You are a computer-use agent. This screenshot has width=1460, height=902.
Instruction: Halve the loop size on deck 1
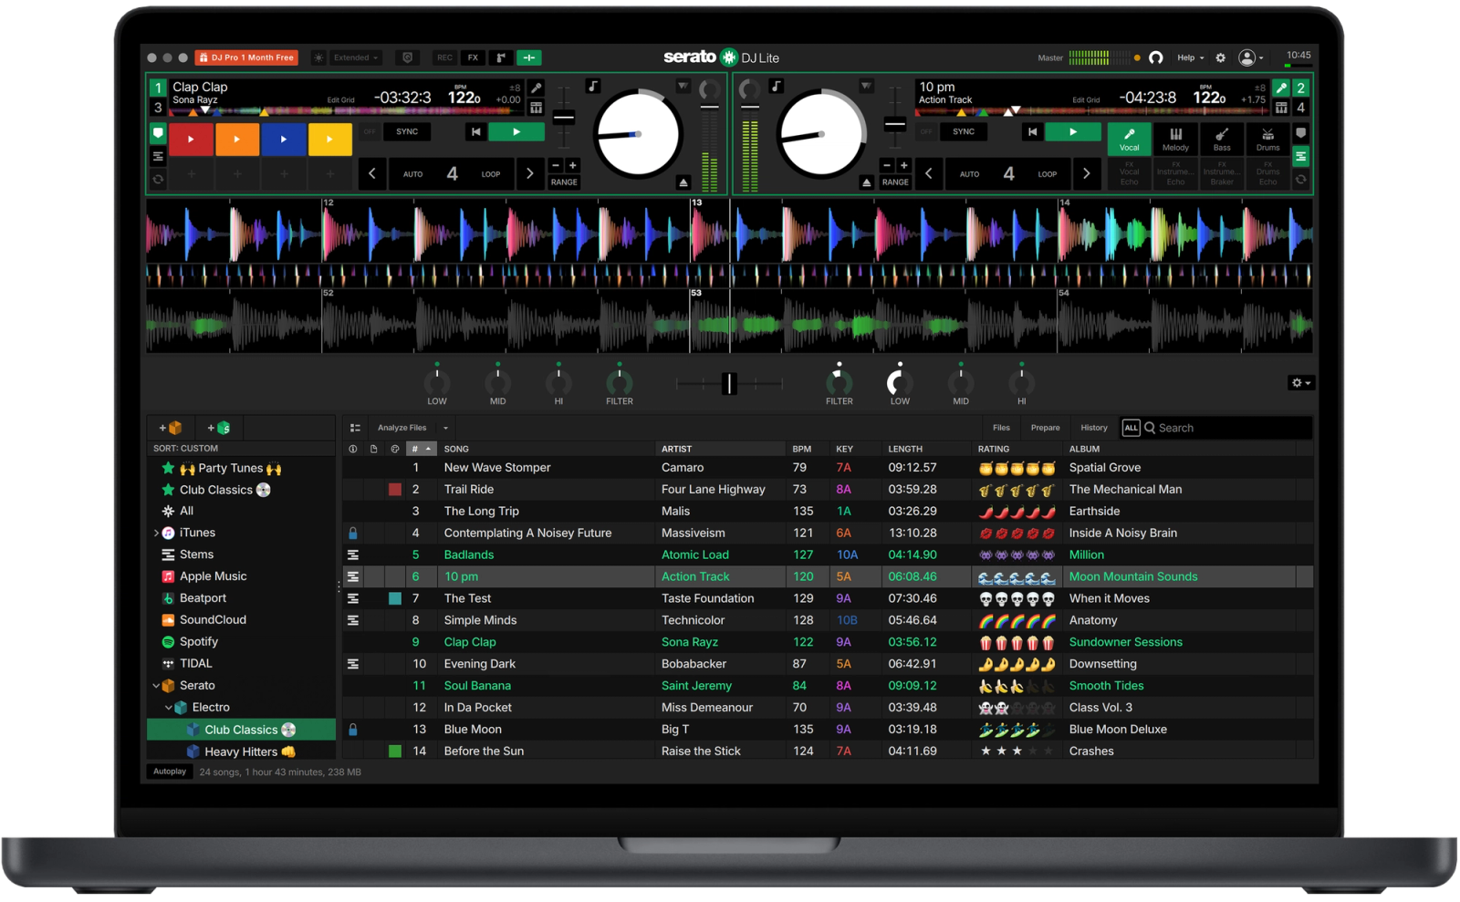pos(371,173)
